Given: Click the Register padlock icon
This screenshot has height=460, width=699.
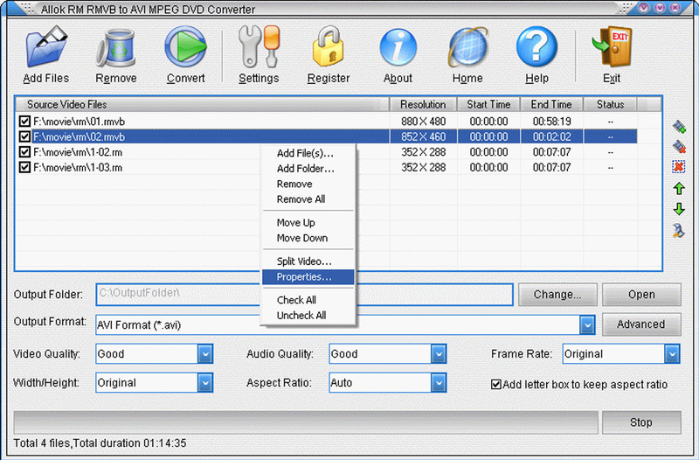Looking at the screenshot, I should tap(329, 47).
